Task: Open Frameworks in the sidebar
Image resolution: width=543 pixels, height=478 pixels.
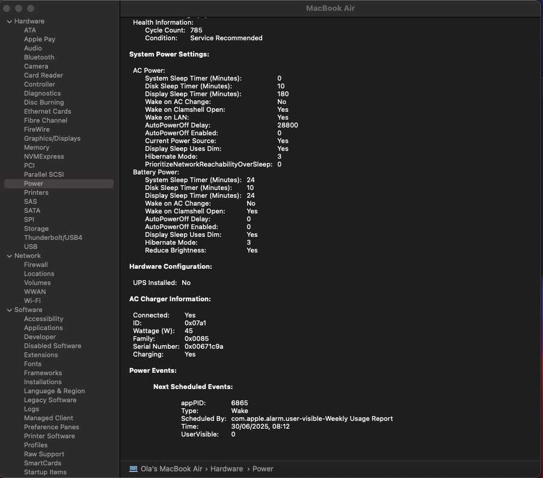Action: [x=43, y=373]
